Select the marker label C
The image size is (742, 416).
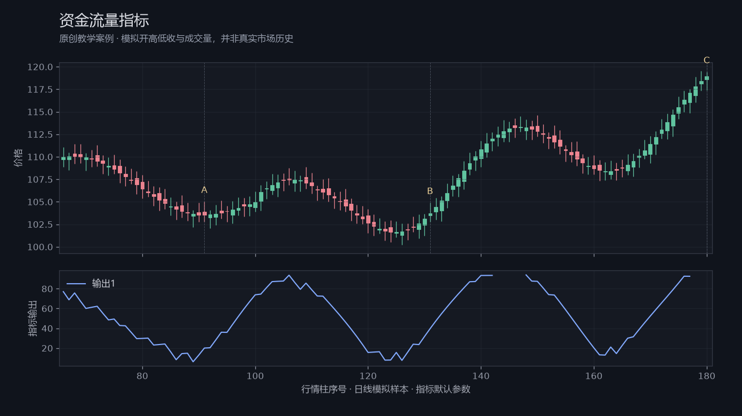click(707, 60)
